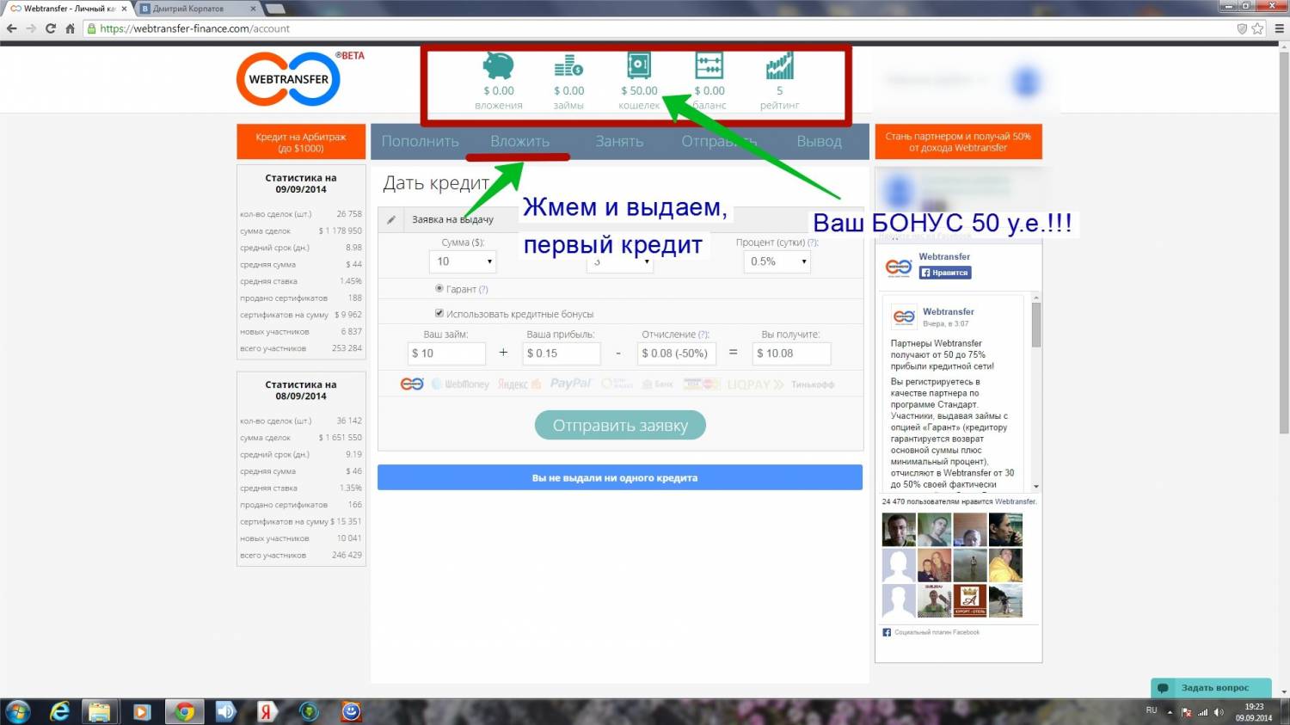Viewport: 1290px width, 725px height.
Task: Click the page vertical scrollbar thumb
Action: point(1284,241)
